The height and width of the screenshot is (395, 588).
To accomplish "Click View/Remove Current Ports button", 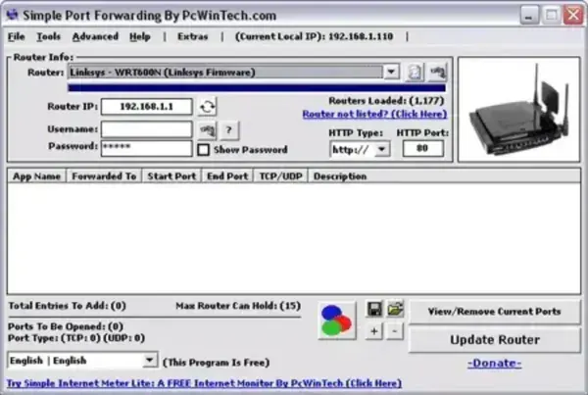I will coord(495,312).
